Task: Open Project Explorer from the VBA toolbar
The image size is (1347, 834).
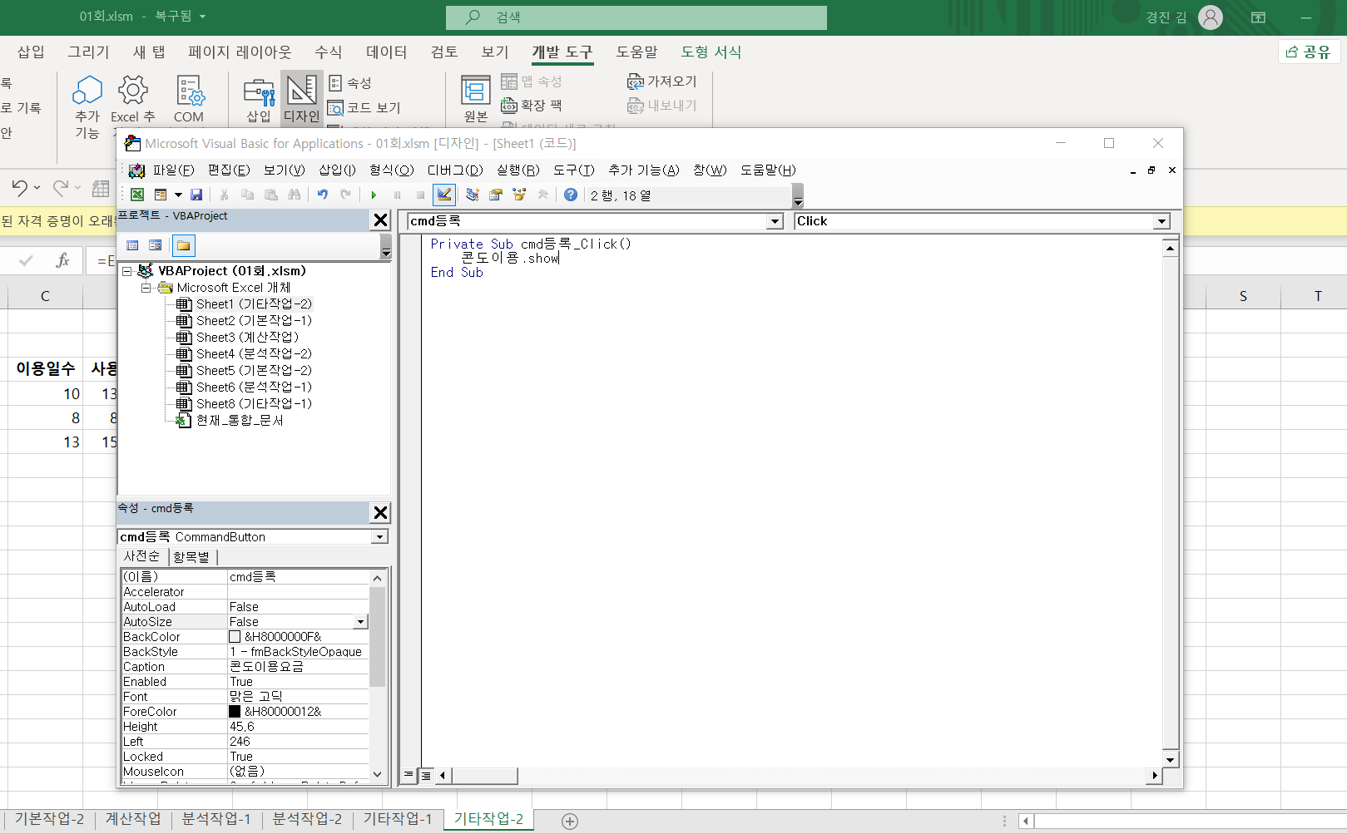Action: pos(472,195)
